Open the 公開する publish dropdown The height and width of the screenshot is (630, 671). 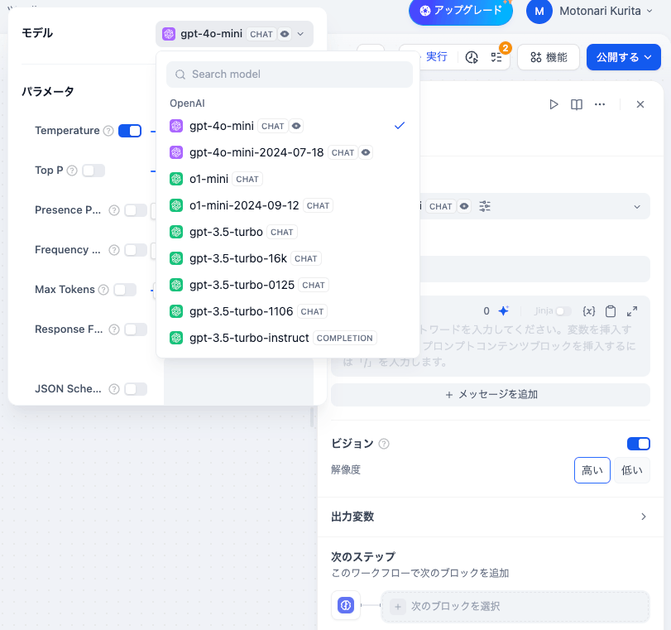624,57
